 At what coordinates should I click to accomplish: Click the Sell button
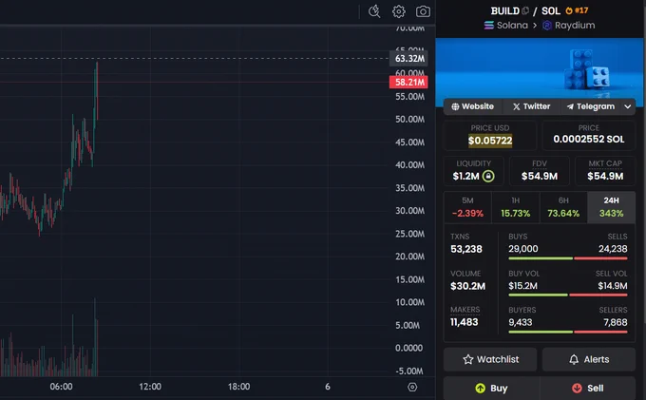pyautogui.click(x=588, y=388)
